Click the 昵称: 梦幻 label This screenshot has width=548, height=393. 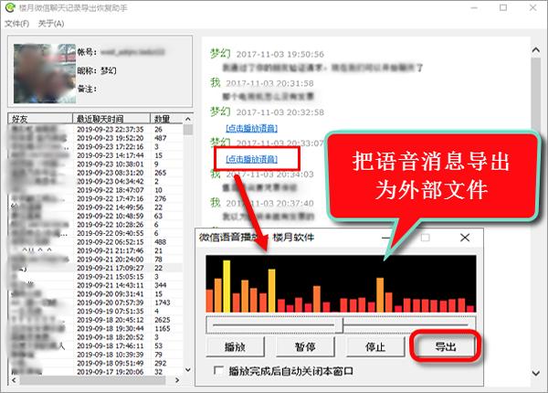[97, 70]
